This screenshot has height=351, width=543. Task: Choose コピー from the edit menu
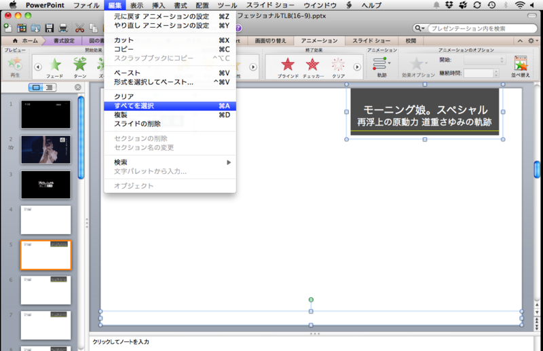170,49
